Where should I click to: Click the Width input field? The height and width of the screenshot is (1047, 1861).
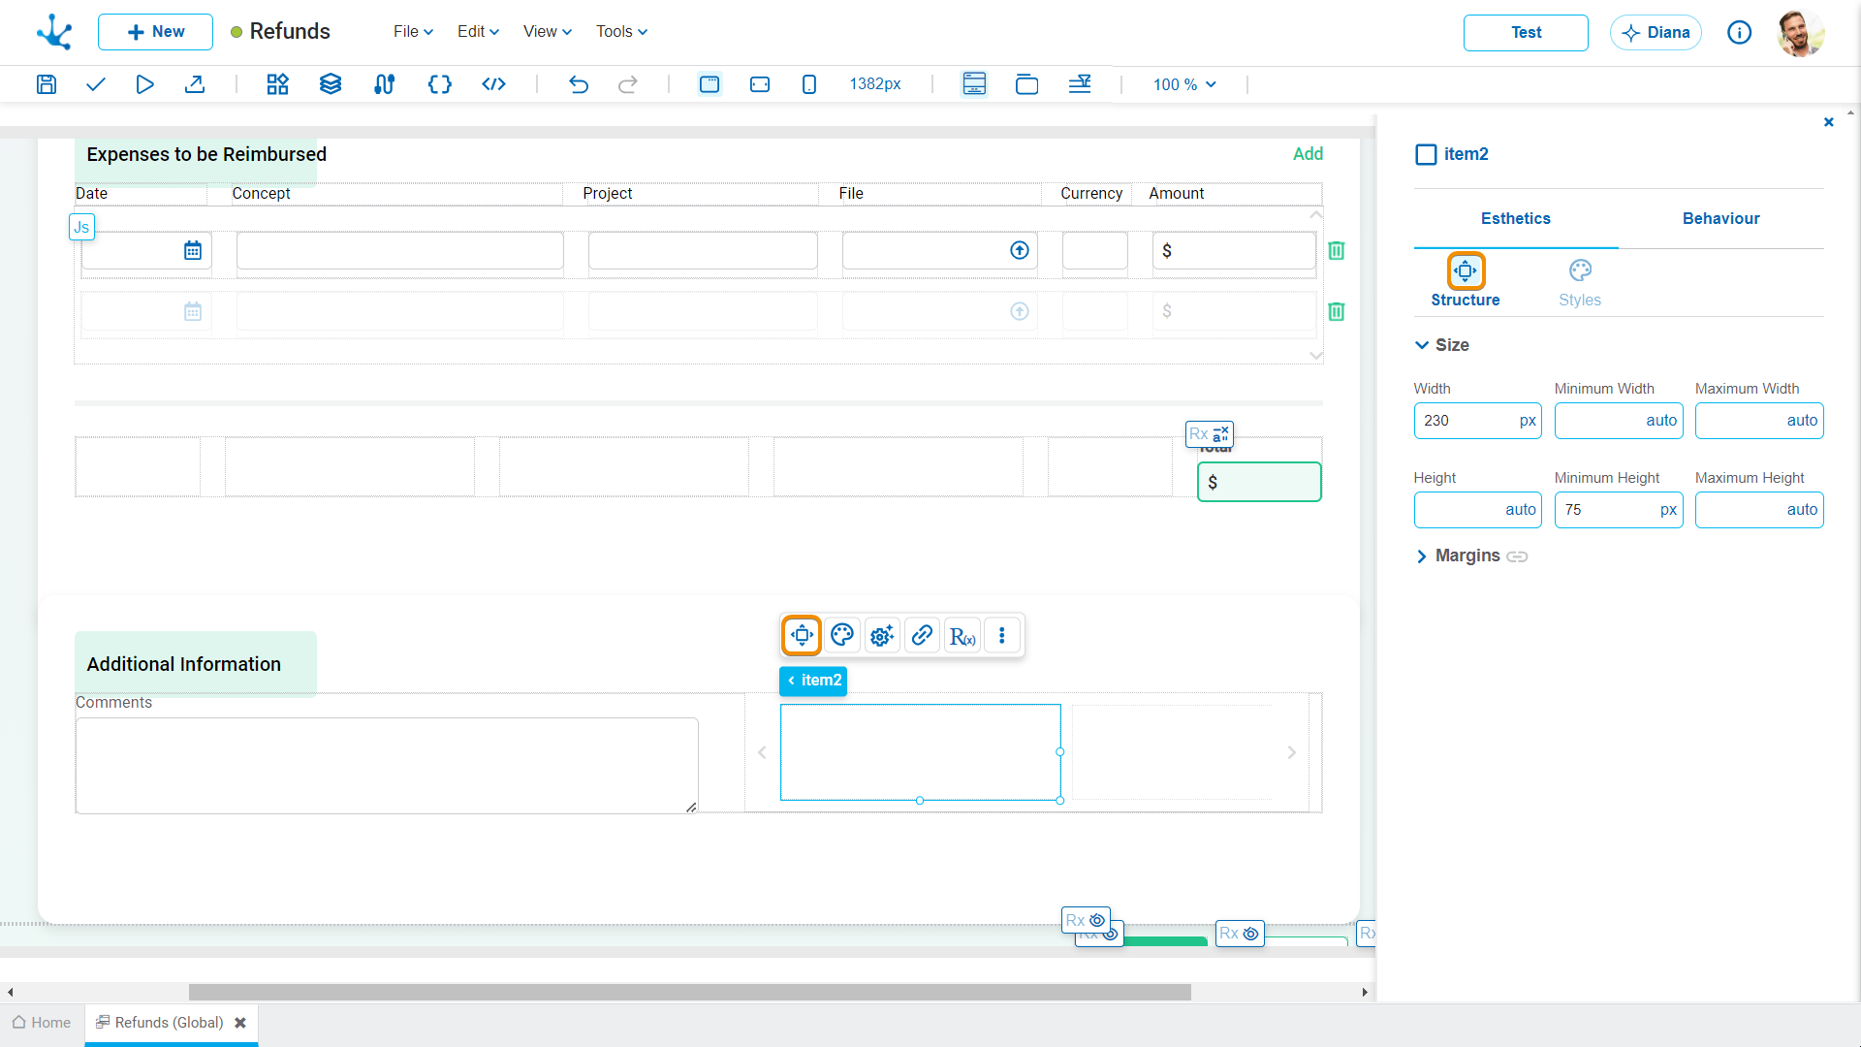coord(1477,421)
